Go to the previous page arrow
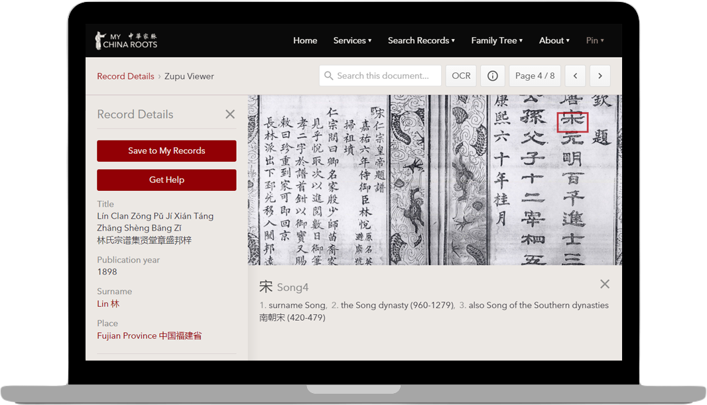 click(575, 76)
